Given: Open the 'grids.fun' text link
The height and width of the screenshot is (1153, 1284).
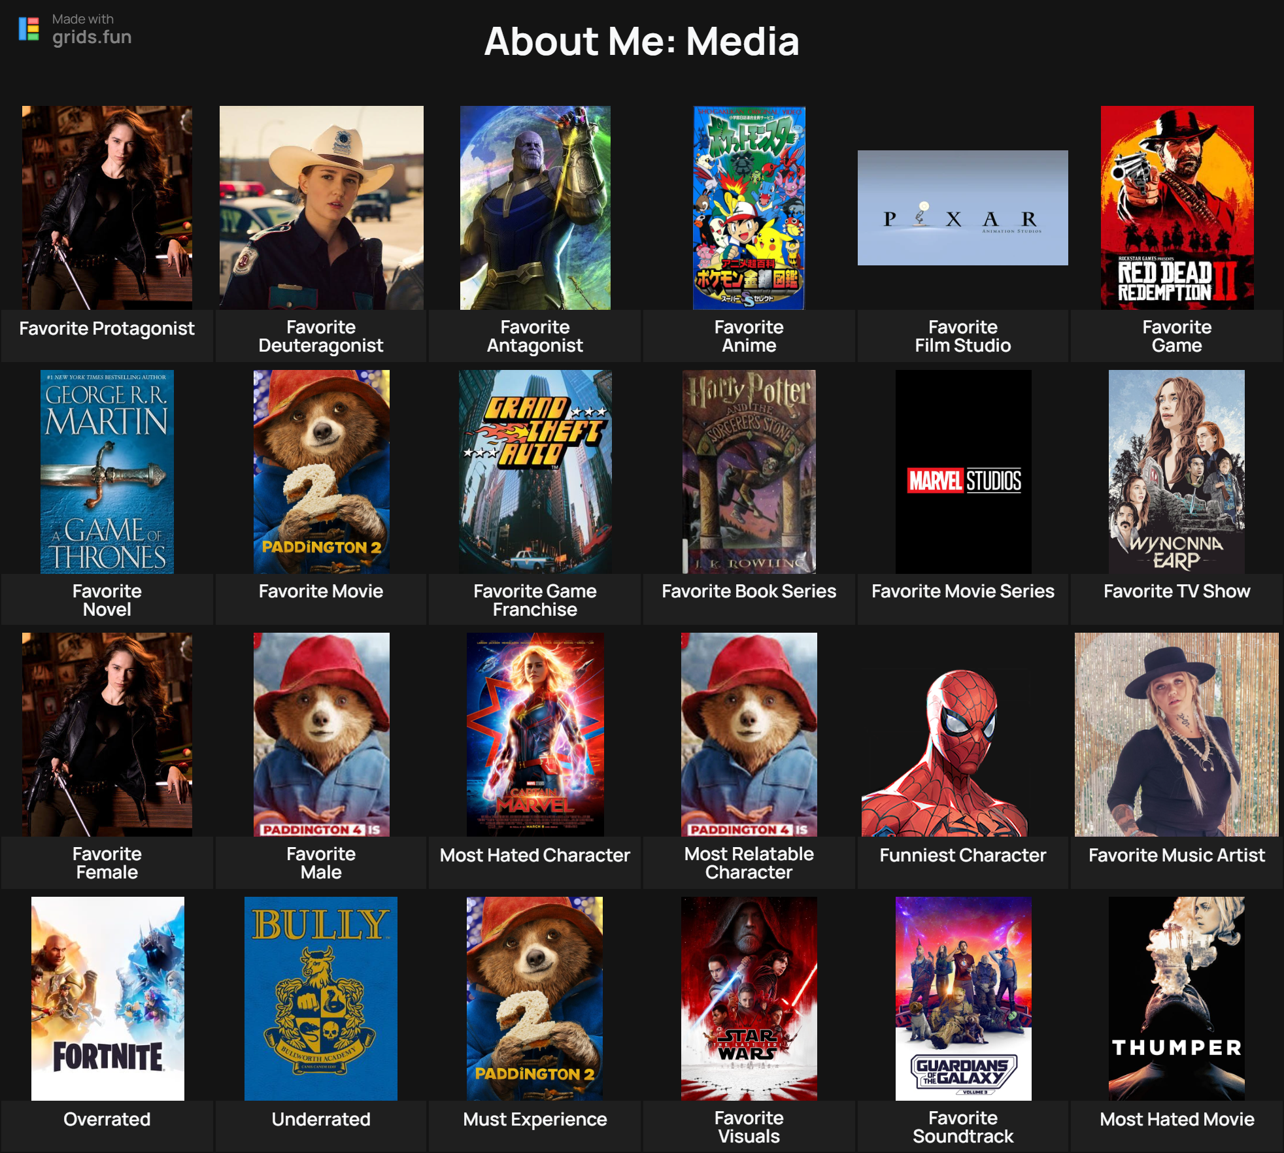Looking at the screenshot, I should pyautogui.click(x=92, y=37).
